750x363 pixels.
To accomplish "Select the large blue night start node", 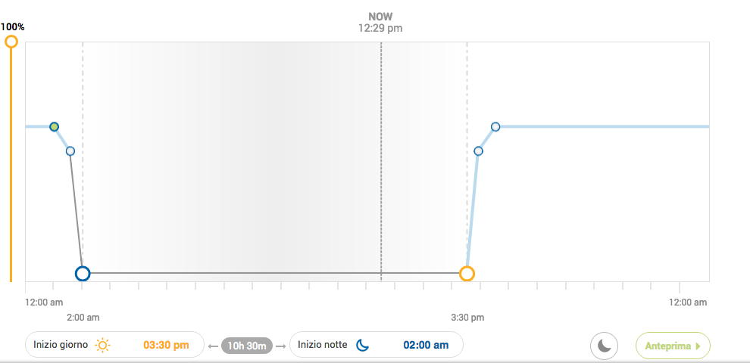I will point(83,274).
